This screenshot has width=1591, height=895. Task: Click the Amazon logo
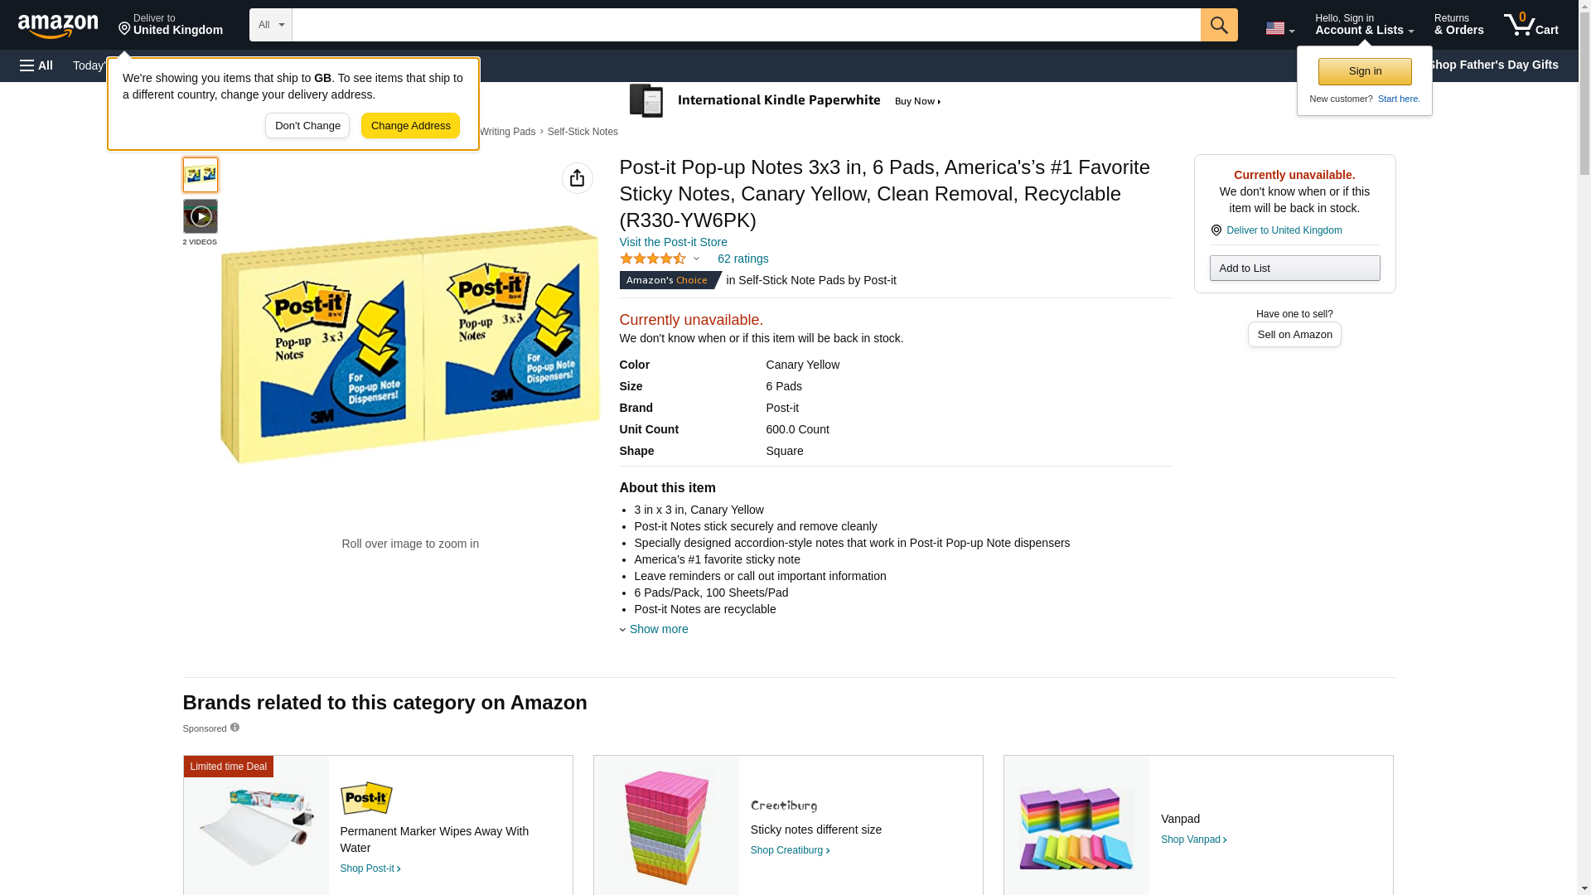pyautogui.click(x=58, y=26)
